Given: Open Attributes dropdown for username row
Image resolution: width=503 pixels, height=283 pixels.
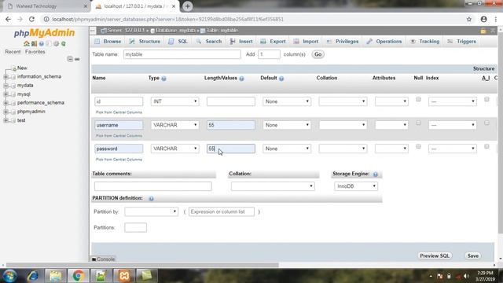Looking at the screenshot, I should pyautogui.click(x=391, y=125).
